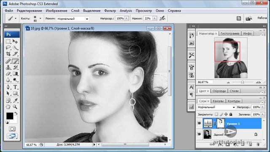
Task: Select the Clone Stamp tool
Action: coord(8,68)
